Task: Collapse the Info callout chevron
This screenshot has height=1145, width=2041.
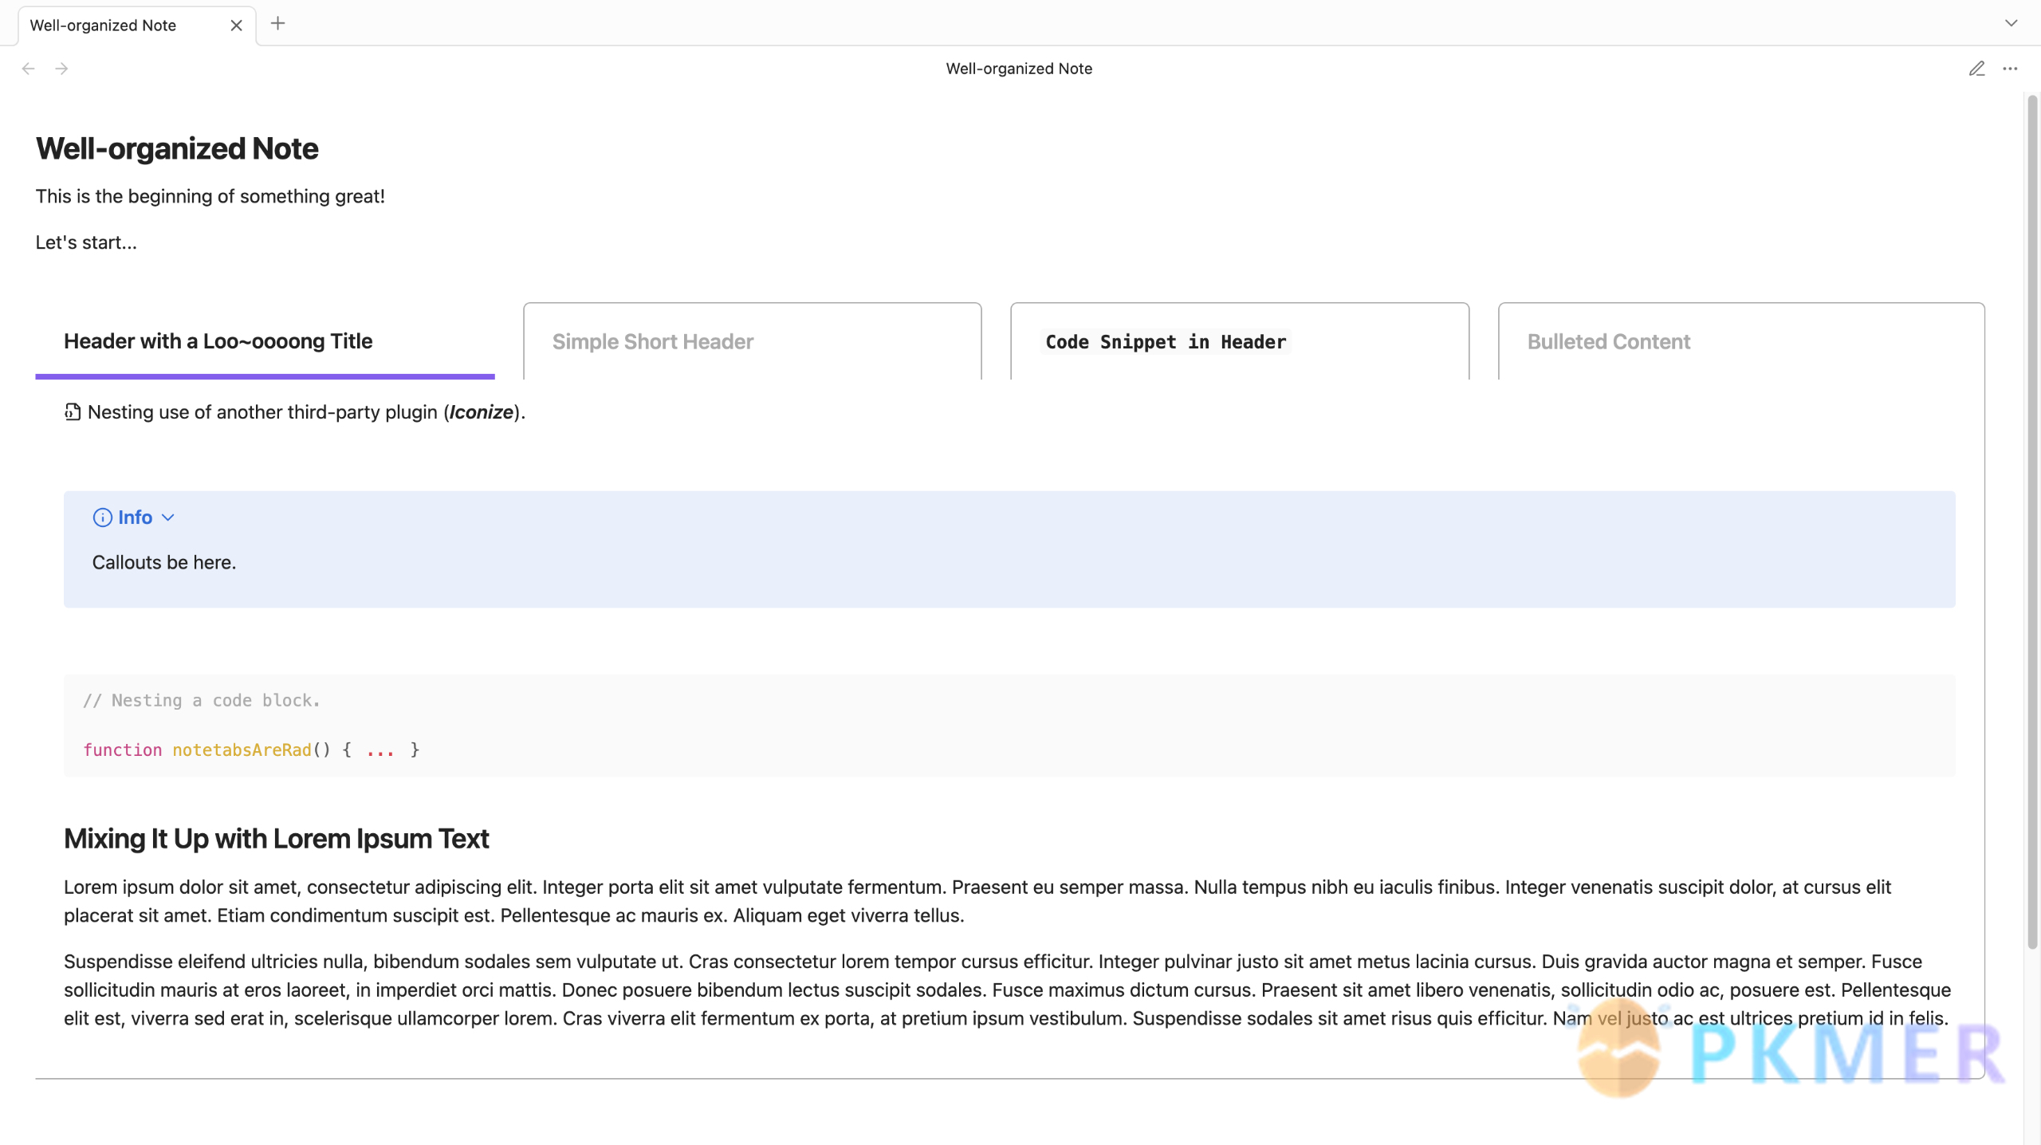Action: tap(167, 517)
